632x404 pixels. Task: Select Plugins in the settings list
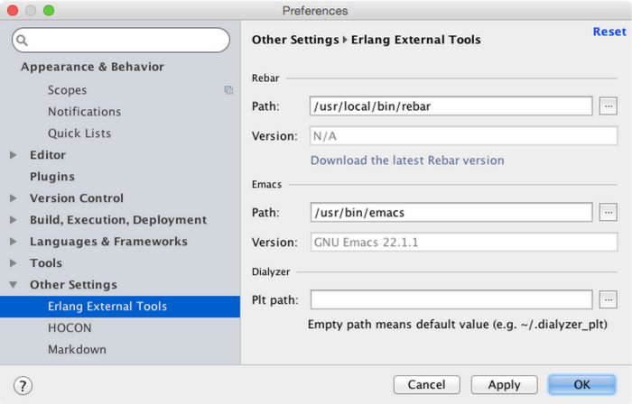click(x=52, y=177)
